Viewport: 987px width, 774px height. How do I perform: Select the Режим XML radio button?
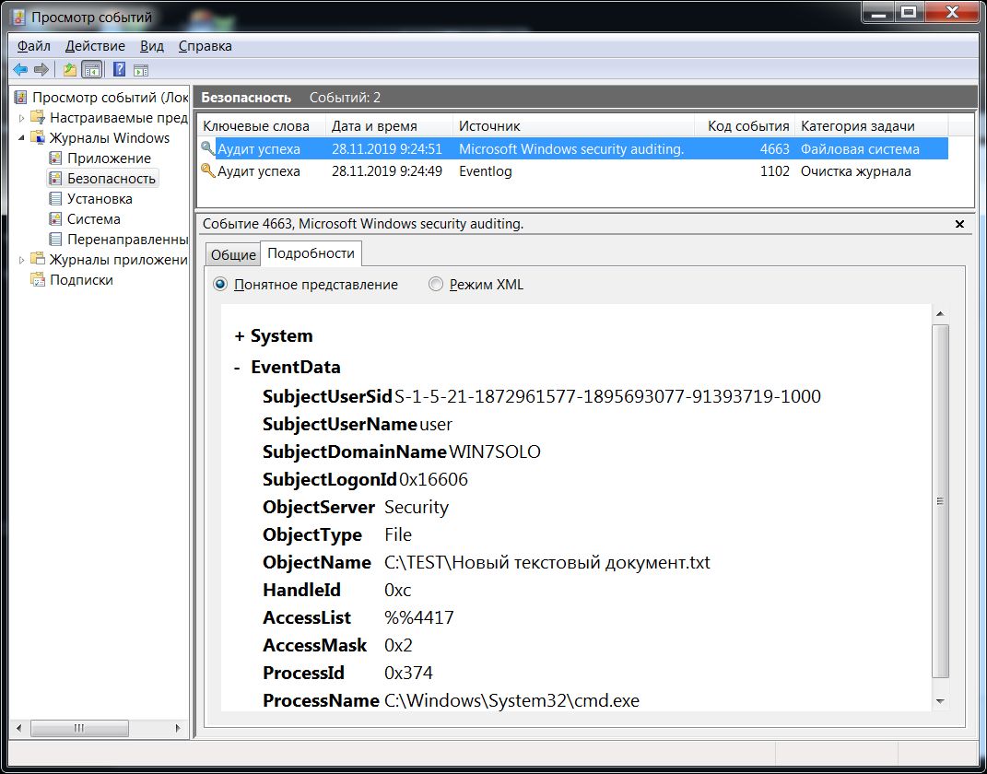click(x=436, y=285)
